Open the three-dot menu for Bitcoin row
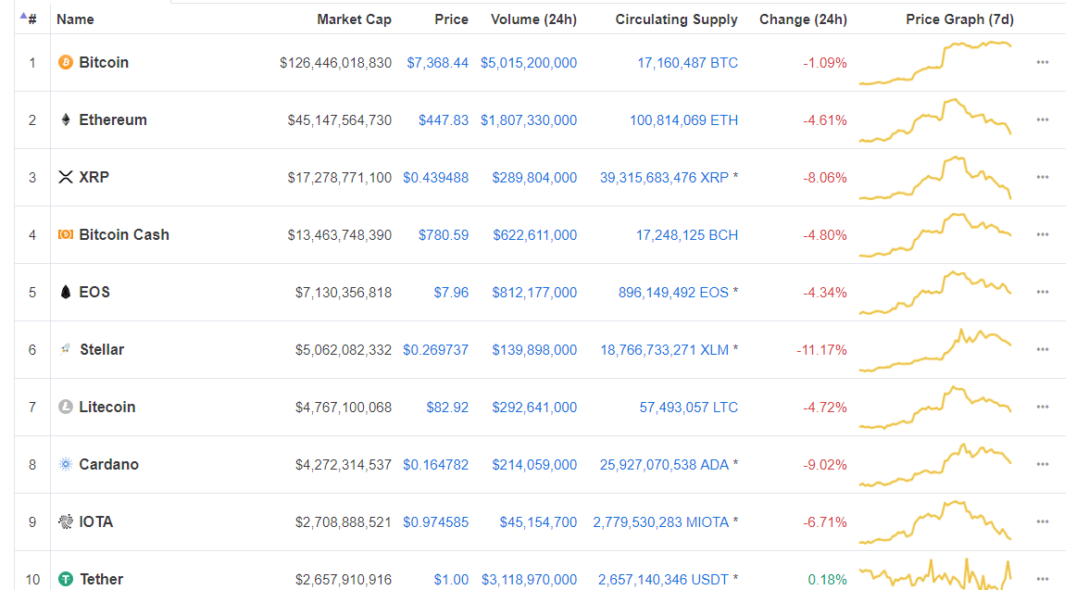This screenshot has height=590, width=1089. 1043,63
